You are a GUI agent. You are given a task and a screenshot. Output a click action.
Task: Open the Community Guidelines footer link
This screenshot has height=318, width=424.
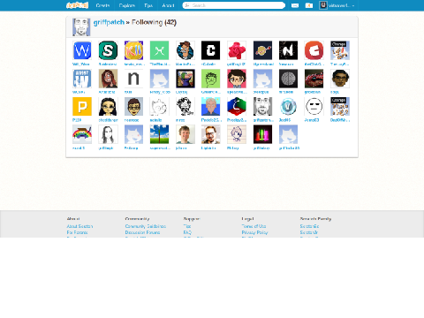pos(146,226)
